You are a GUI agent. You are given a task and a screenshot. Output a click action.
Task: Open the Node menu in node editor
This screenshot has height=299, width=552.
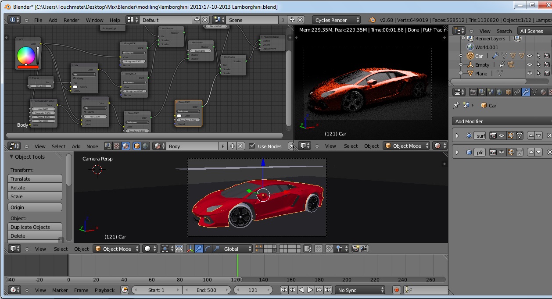[92, 146]
